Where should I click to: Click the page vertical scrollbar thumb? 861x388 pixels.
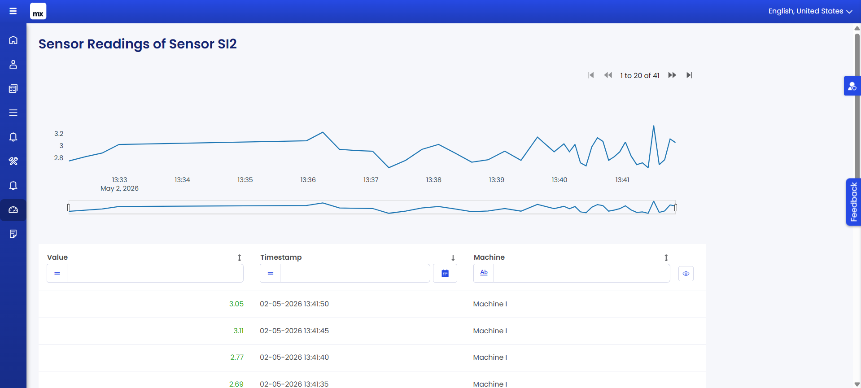(x=857, y=108)
